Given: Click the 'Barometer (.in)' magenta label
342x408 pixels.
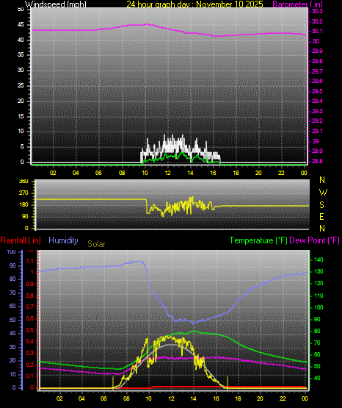Looking at the screenshot, I should tap(297, 4).
